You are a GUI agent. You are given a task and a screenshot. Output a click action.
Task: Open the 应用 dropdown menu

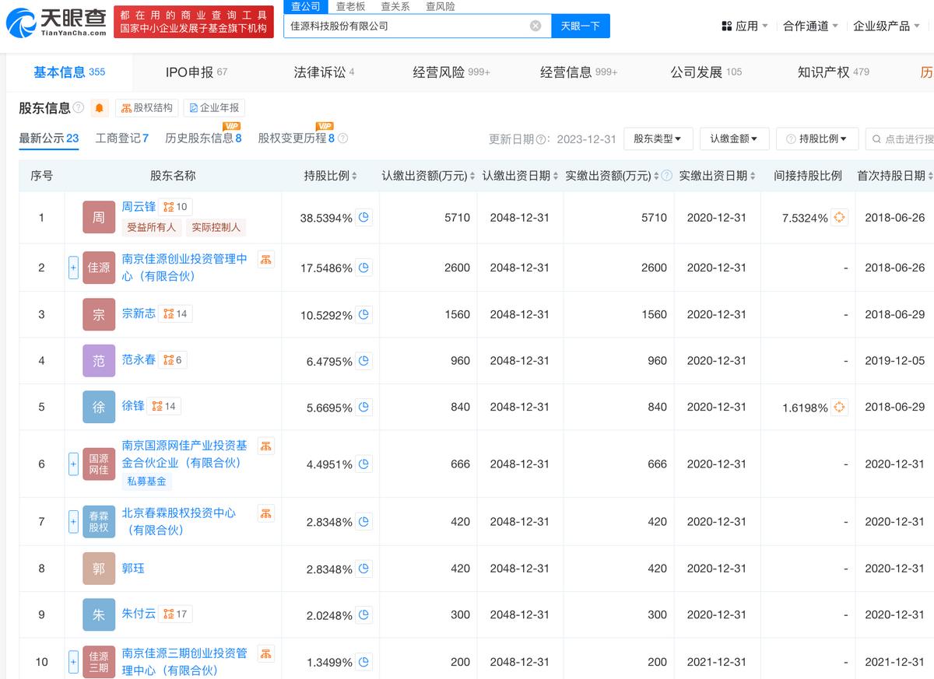point(745,26)
